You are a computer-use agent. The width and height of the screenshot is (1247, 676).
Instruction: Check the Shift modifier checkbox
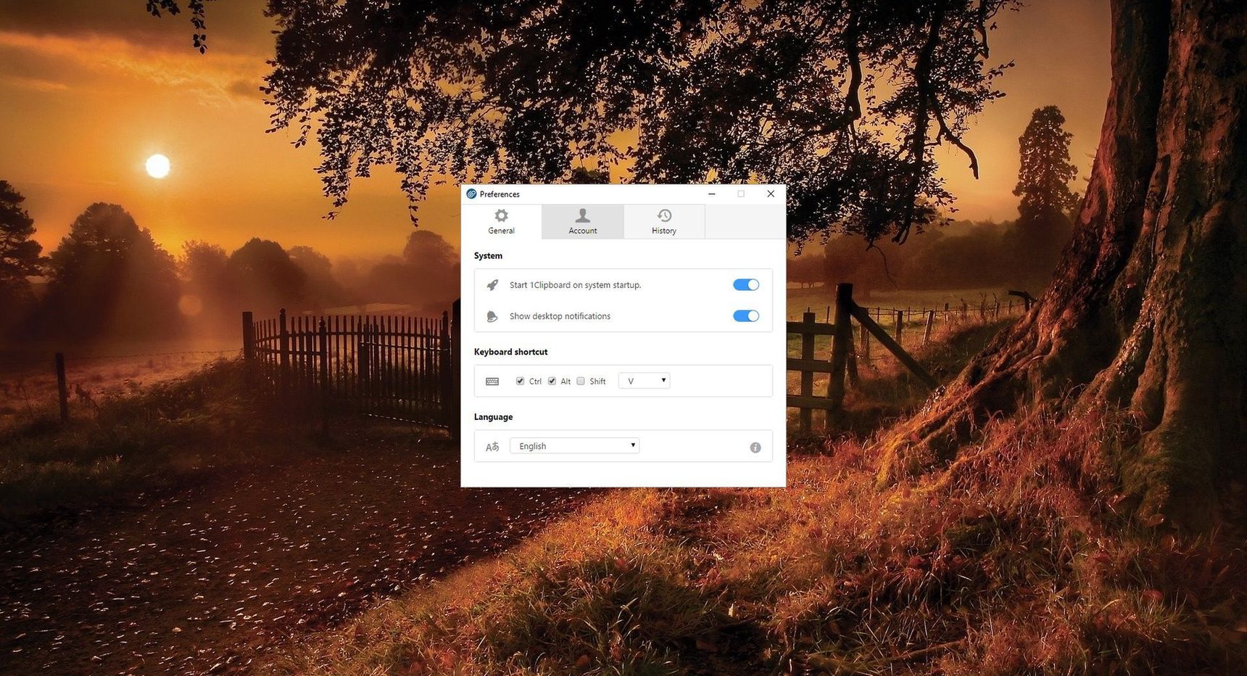(581, 381)
